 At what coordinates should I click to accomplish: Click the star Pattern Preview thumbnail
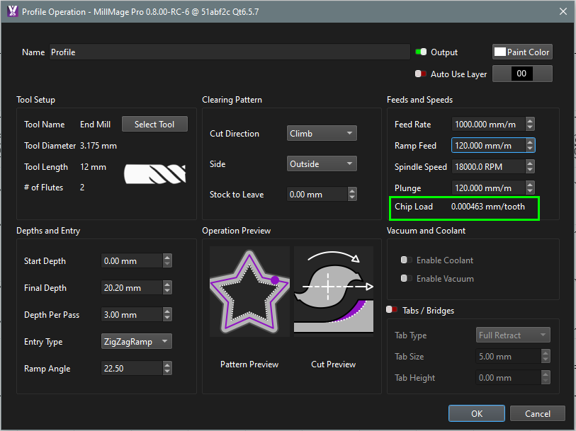(249, 290)
